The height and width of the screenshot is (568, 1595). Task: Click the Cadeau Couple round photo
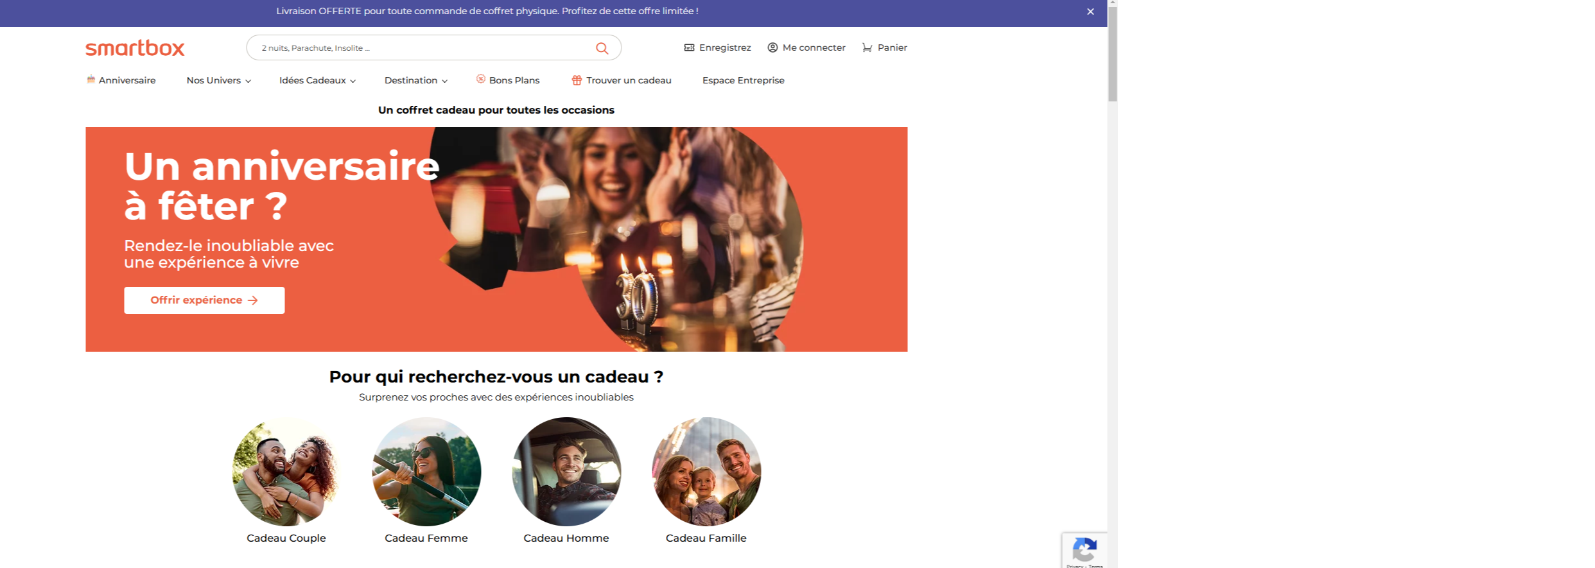point(286,472)
